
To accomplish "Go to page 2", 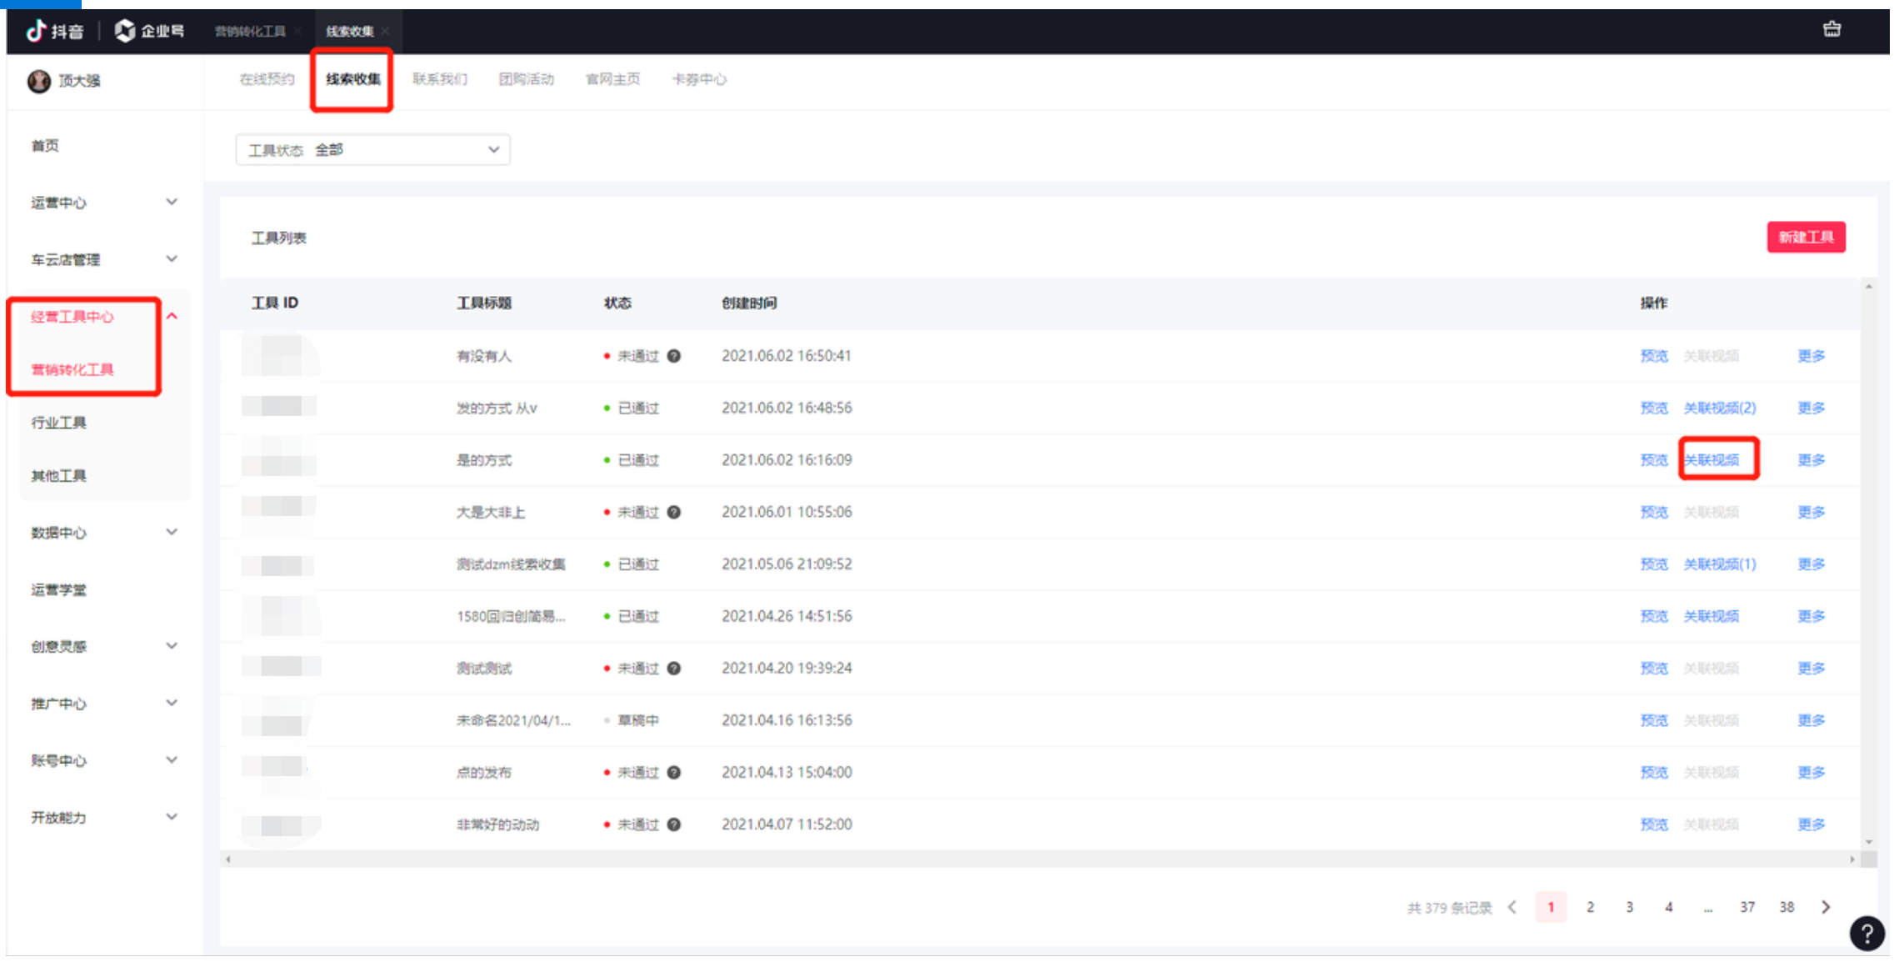I will click(1590, 907).
